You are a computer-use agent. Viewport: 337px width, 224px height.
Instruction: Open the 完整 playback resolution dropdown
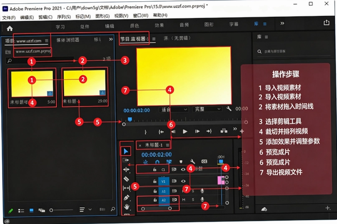207,109
